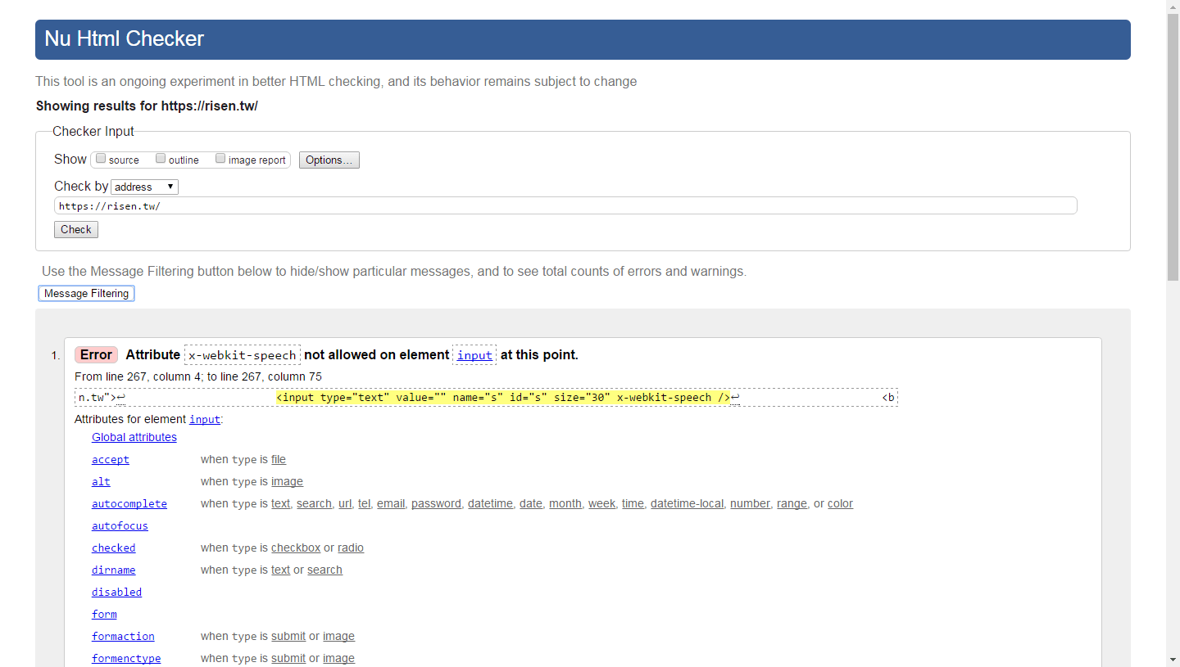1180x667 pixels.
Task: Open the Options button
Action: point(329,160)
